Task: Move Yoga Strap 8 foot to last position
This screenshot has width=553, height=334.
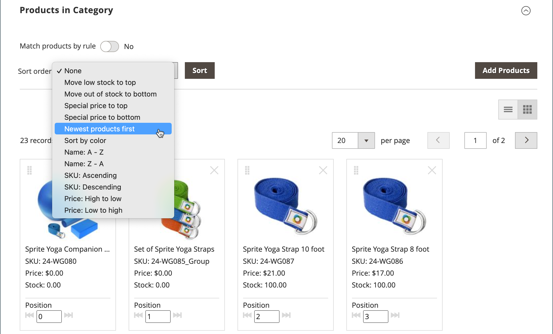Action: tap(395, 315)
